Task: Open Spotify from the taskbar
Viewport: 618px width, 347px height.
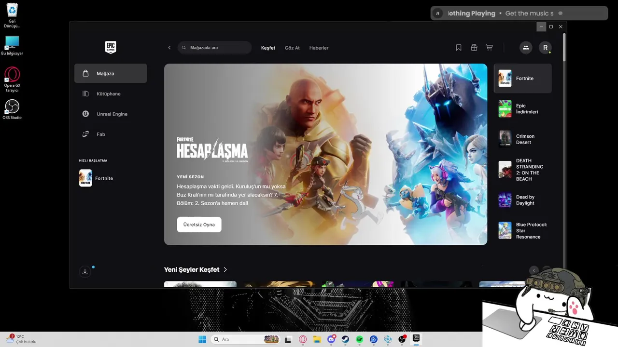Action: coord(360,339)
